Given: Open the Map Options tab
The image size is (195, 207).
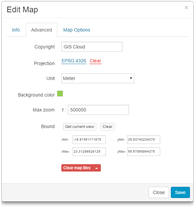Looking at the screenshot, I should pyautogui.click(x=77, y=30).
